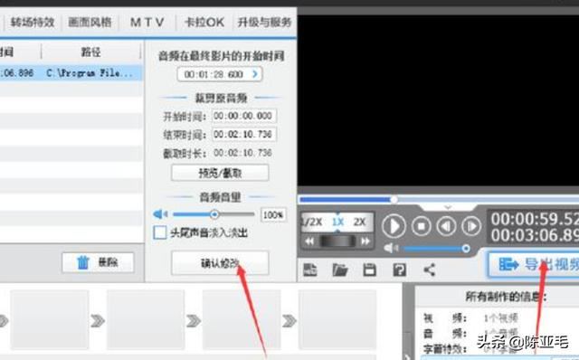Stop the video playback
The image size is (579, 360).
(x=421, y=226)
